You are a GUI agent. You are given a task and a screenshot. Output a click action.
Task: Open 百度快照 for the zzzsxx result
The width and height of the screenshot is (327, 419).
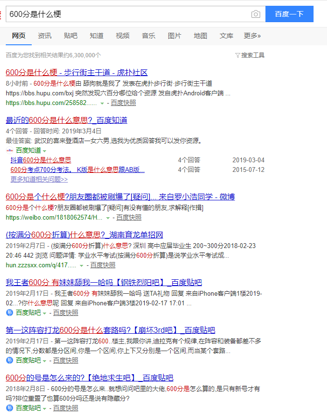pos(103,265)
